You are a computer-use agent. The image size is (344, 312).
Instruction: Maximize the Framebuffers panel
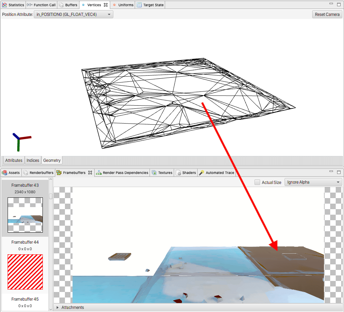pyautogui.click(x=339, y=172)
